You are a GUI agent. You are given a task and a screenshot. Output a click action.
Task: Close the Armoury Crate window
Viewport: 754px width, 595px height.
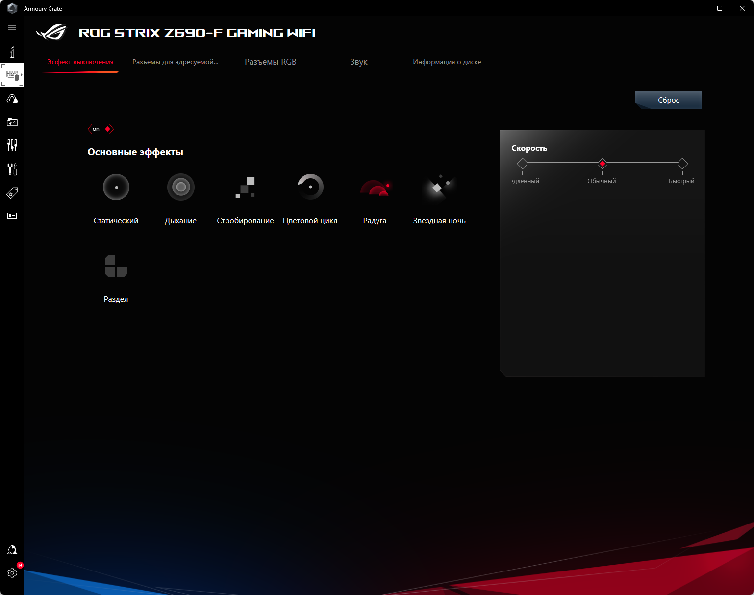coord(742,8)
